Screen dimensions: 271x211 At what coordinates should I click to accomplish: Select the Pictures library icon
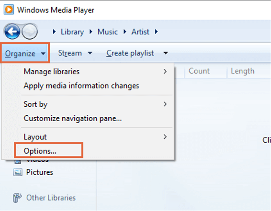tap(18, 172)
